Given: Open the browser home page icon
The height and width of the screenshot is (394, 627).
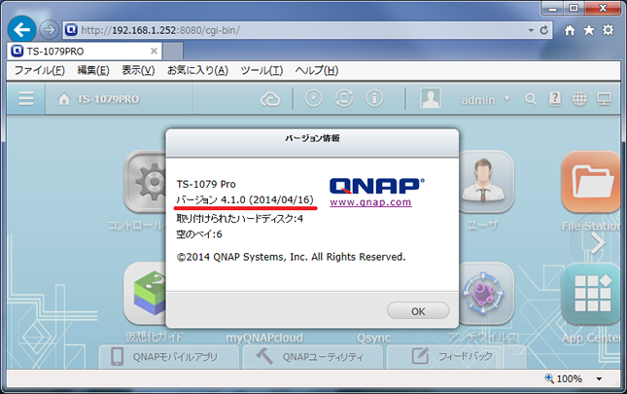Looking at the screenshot, I should click(570, 30).
